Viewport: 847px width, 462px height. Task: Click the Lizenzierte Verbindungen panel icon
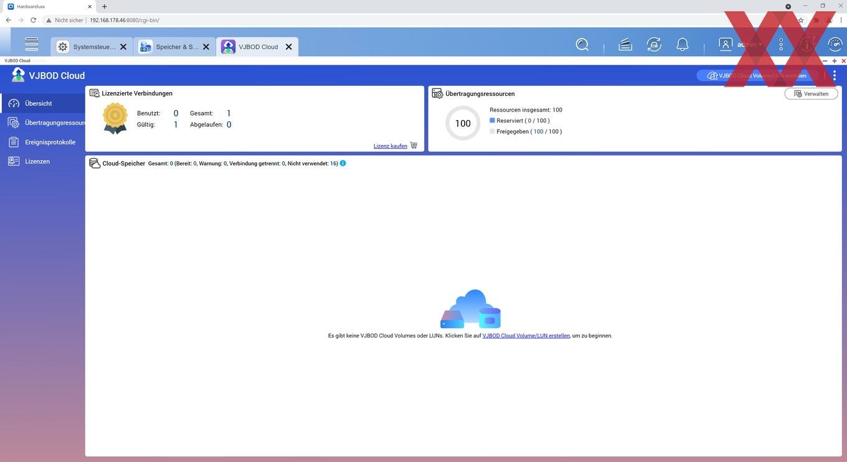pos(95,93)
